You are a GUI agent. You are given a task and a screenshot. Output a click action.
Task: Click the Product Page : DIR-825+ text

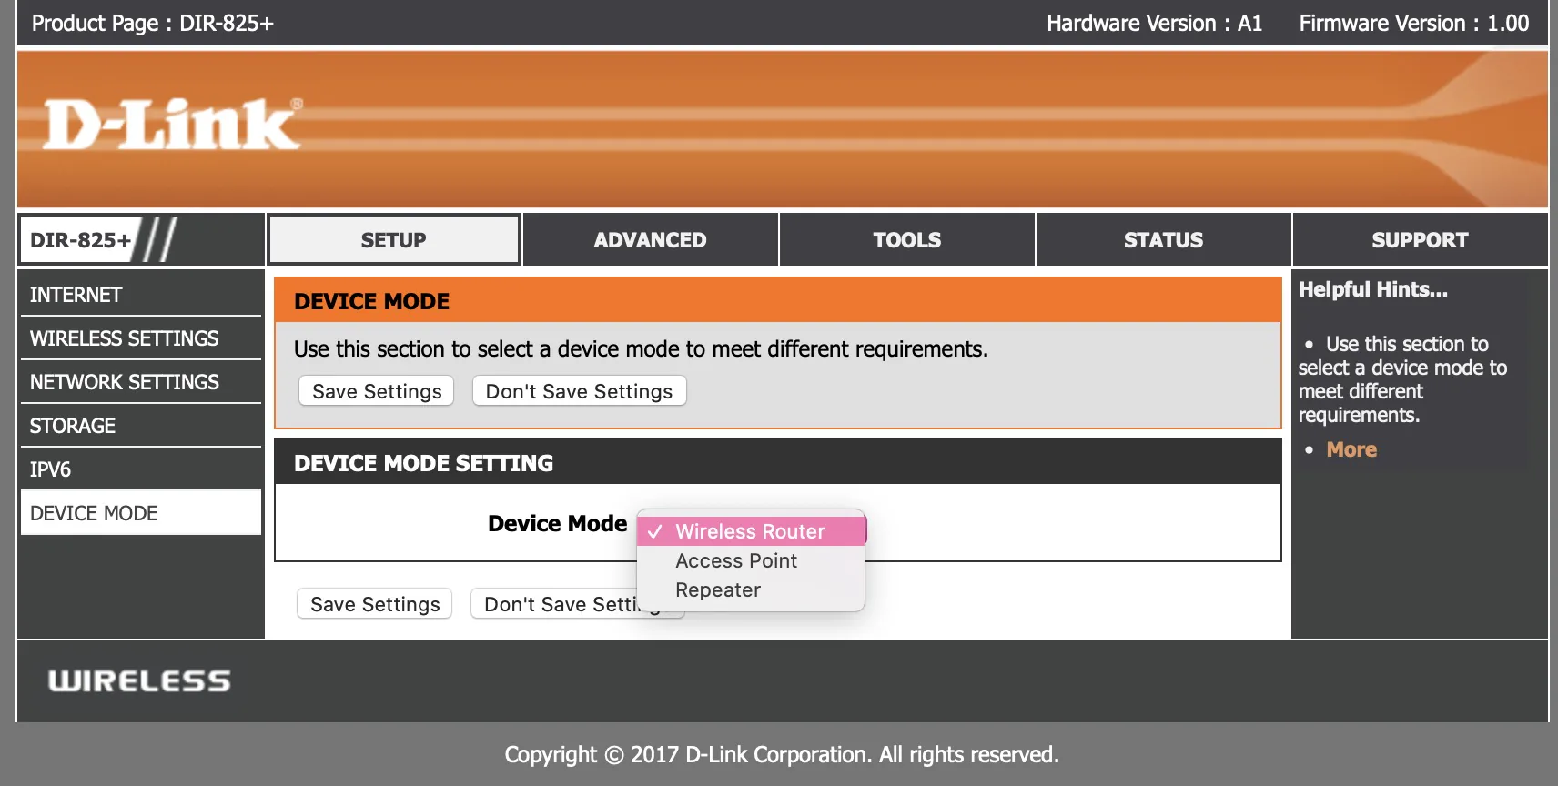pyautogui.click(x=153, y=23)
